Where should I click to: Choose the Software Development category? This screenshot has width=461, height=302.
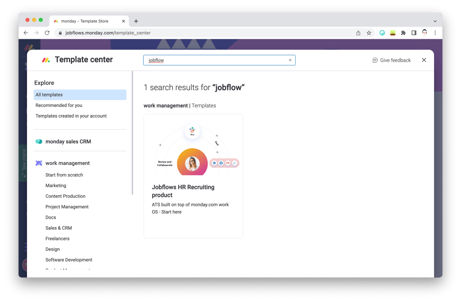(69, 260)
